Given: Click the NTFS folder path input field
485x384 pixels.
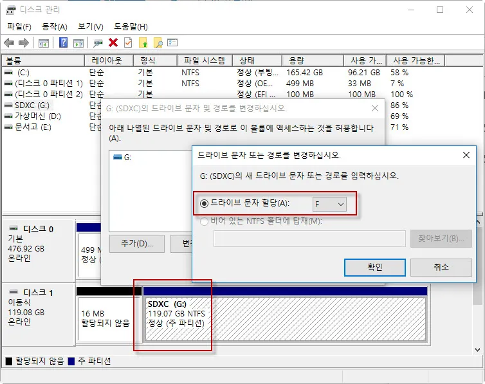Looking at the screenshot, I should [x=309, y=239].
